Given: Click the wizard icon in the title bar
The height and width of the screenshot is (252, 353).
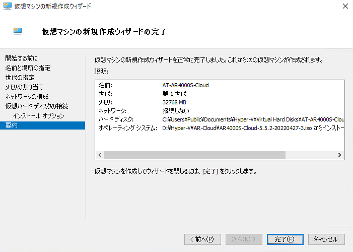Looking at the screenshot, I should click(7, 6).
